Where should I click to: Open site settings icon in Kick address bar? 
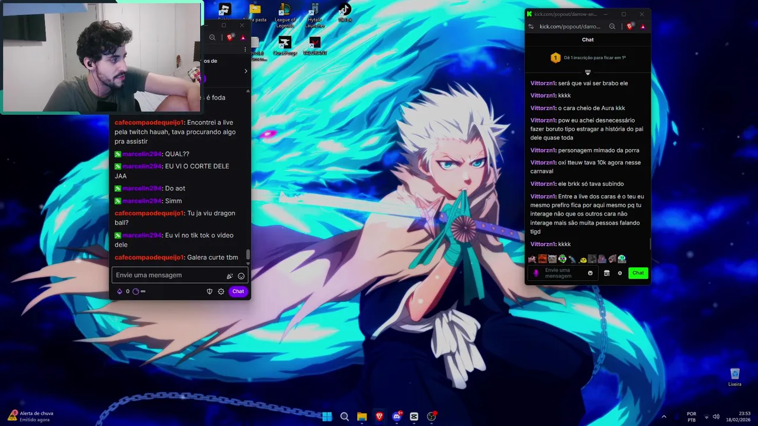[x=531, y=27]
